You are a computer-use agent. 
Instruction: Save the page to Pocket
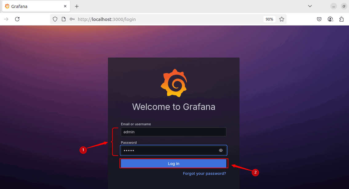coord(319,19)
